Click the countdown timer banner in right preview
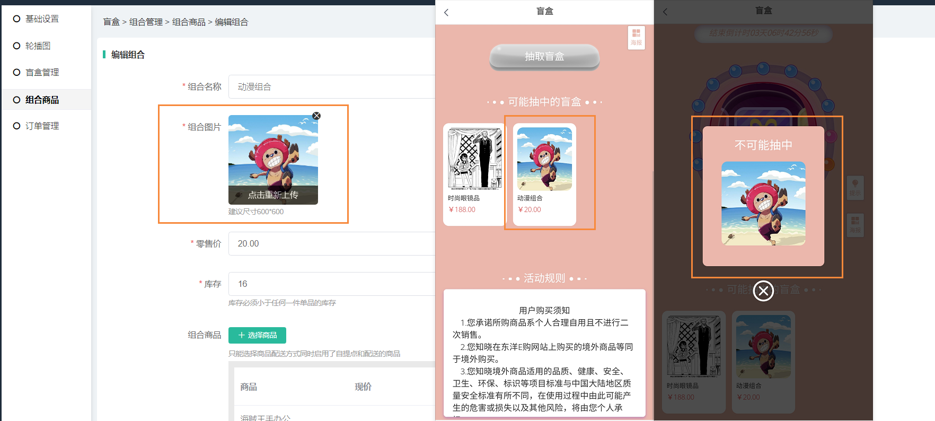 [x=763, y=33]
